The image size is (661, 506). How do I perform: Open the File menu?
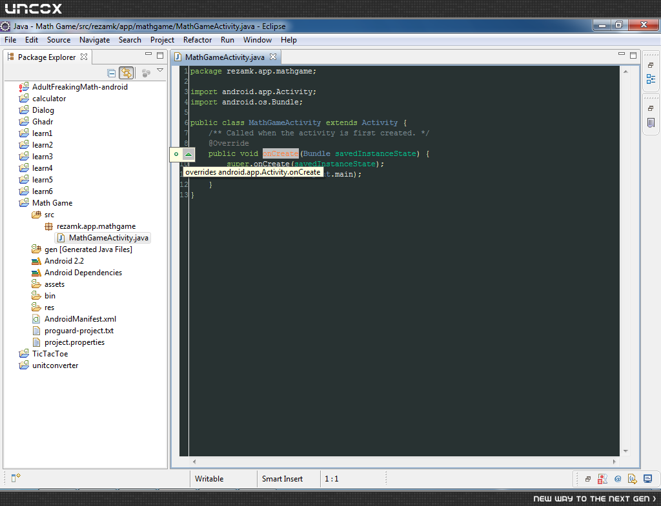(10, 40)
